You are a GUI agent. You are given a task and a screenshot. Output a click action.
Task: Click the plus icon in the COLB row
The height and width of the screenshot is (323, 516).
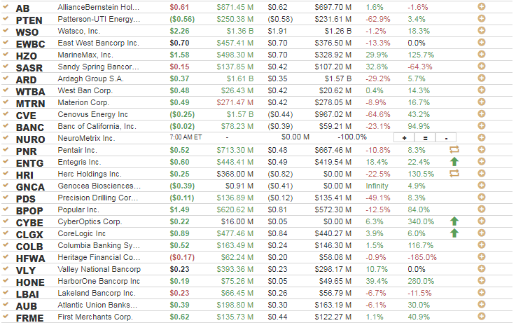pyautogui.click(x=482, y=245)
